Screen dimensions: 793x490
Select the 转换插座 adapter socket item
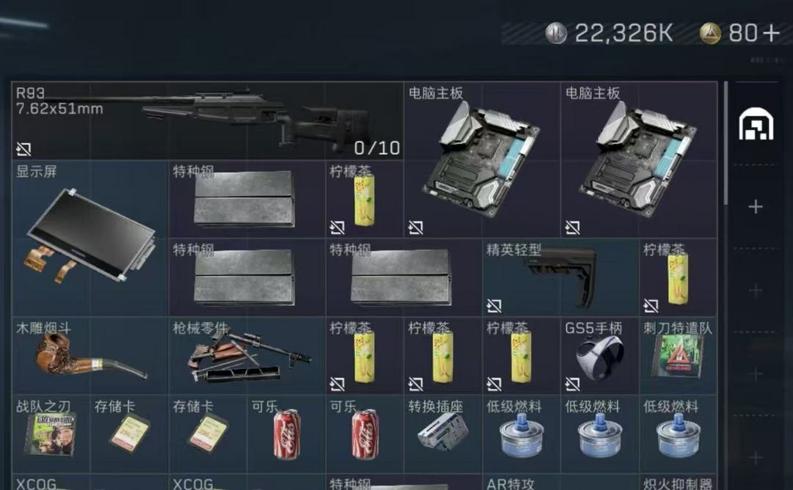(x=443, y=434)
